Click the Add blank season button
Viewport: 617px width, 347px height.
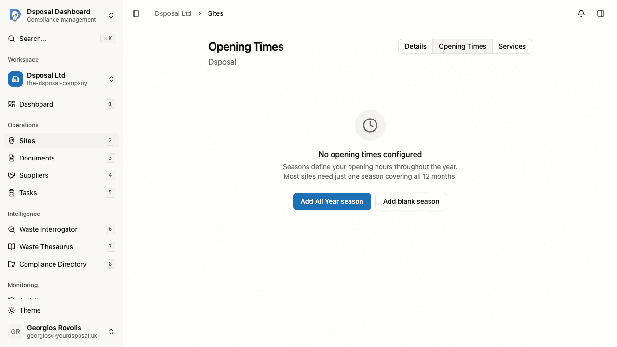point(411,201)
